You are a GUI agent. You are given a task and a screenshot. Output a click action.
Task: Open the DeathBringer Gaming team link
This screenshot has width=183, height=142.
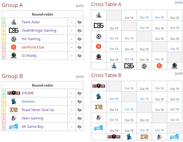(39, 31)
